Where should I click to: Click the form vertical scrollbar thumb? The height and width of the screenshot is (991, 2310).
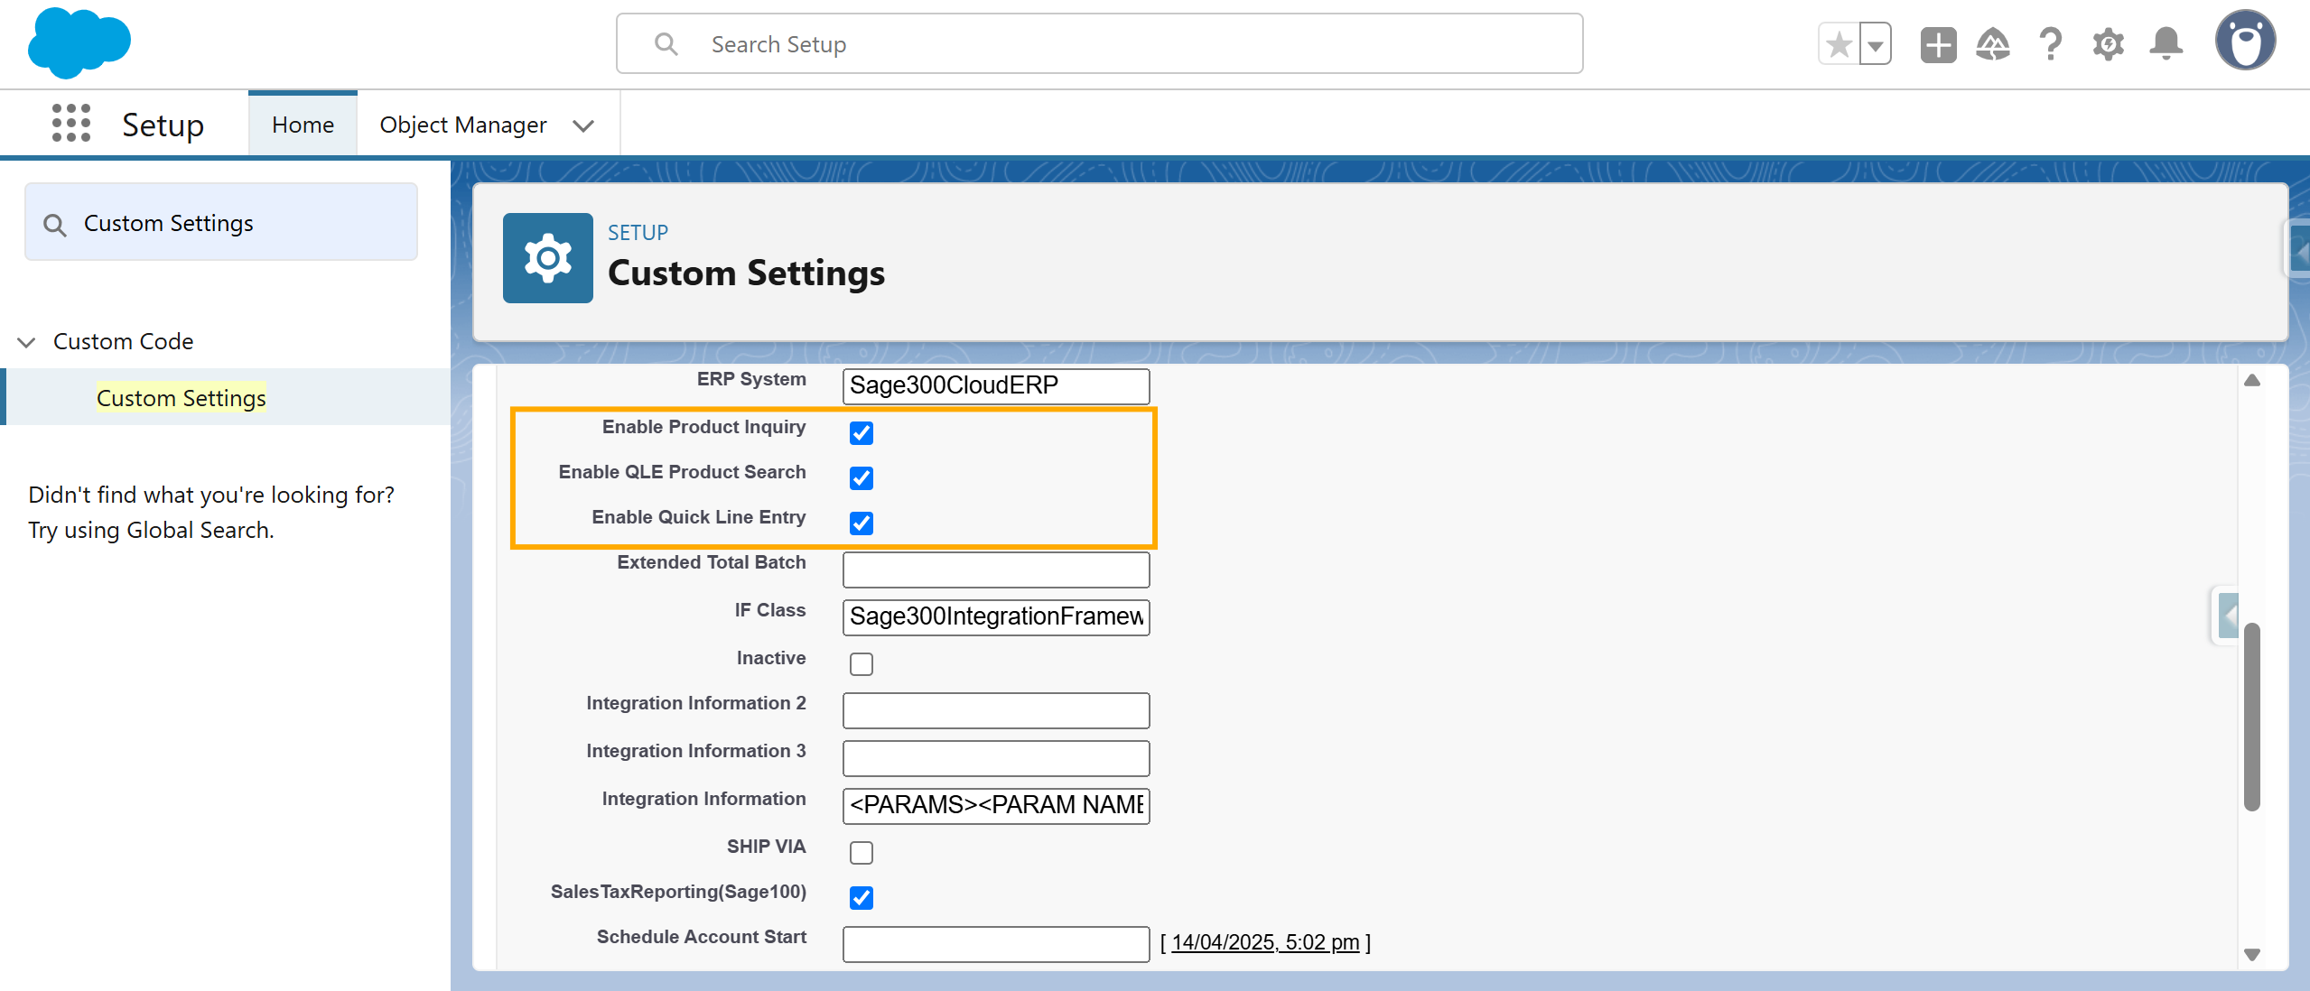(x=2252, y=717)
